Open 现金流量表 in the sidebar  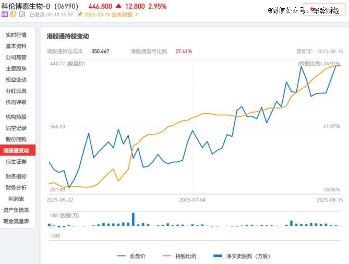tap(16, 221)
